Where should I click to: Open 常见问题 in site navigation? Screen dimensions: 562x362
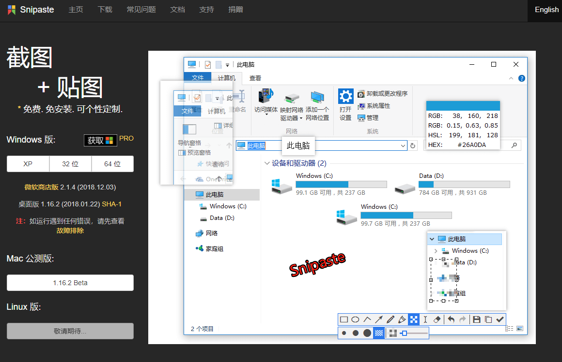[141, 10]
